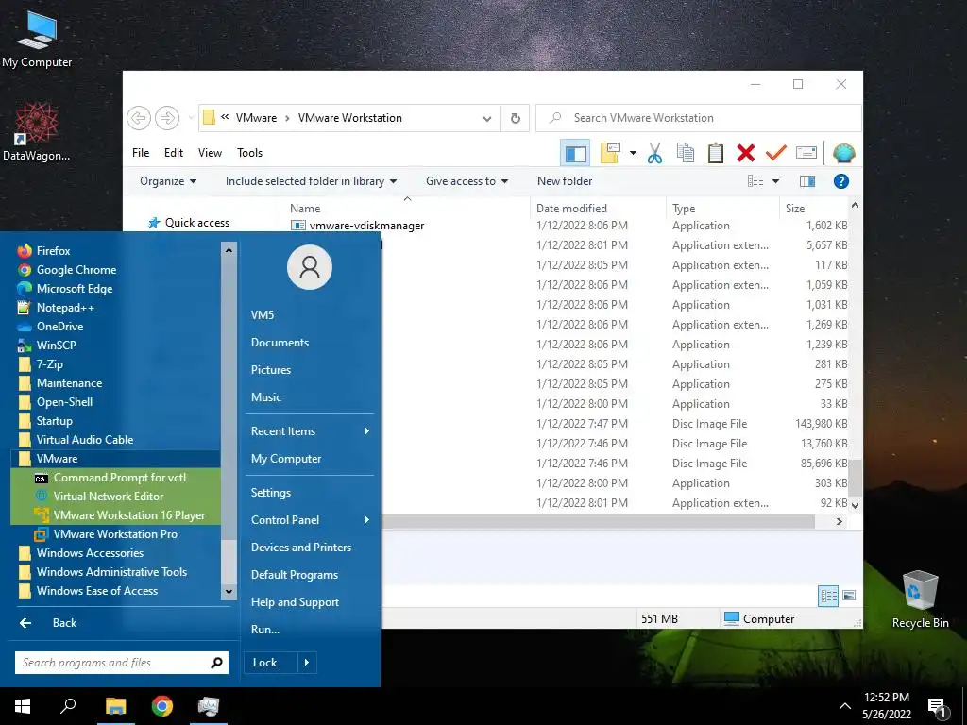
Task: Click the Explorer forward arrow button
Action: (166, 118)
